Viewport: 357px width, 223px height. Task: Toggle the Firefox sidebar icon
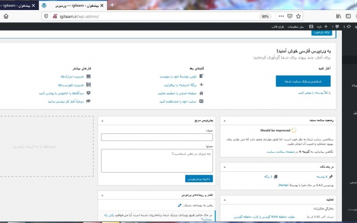pos(348,16)
